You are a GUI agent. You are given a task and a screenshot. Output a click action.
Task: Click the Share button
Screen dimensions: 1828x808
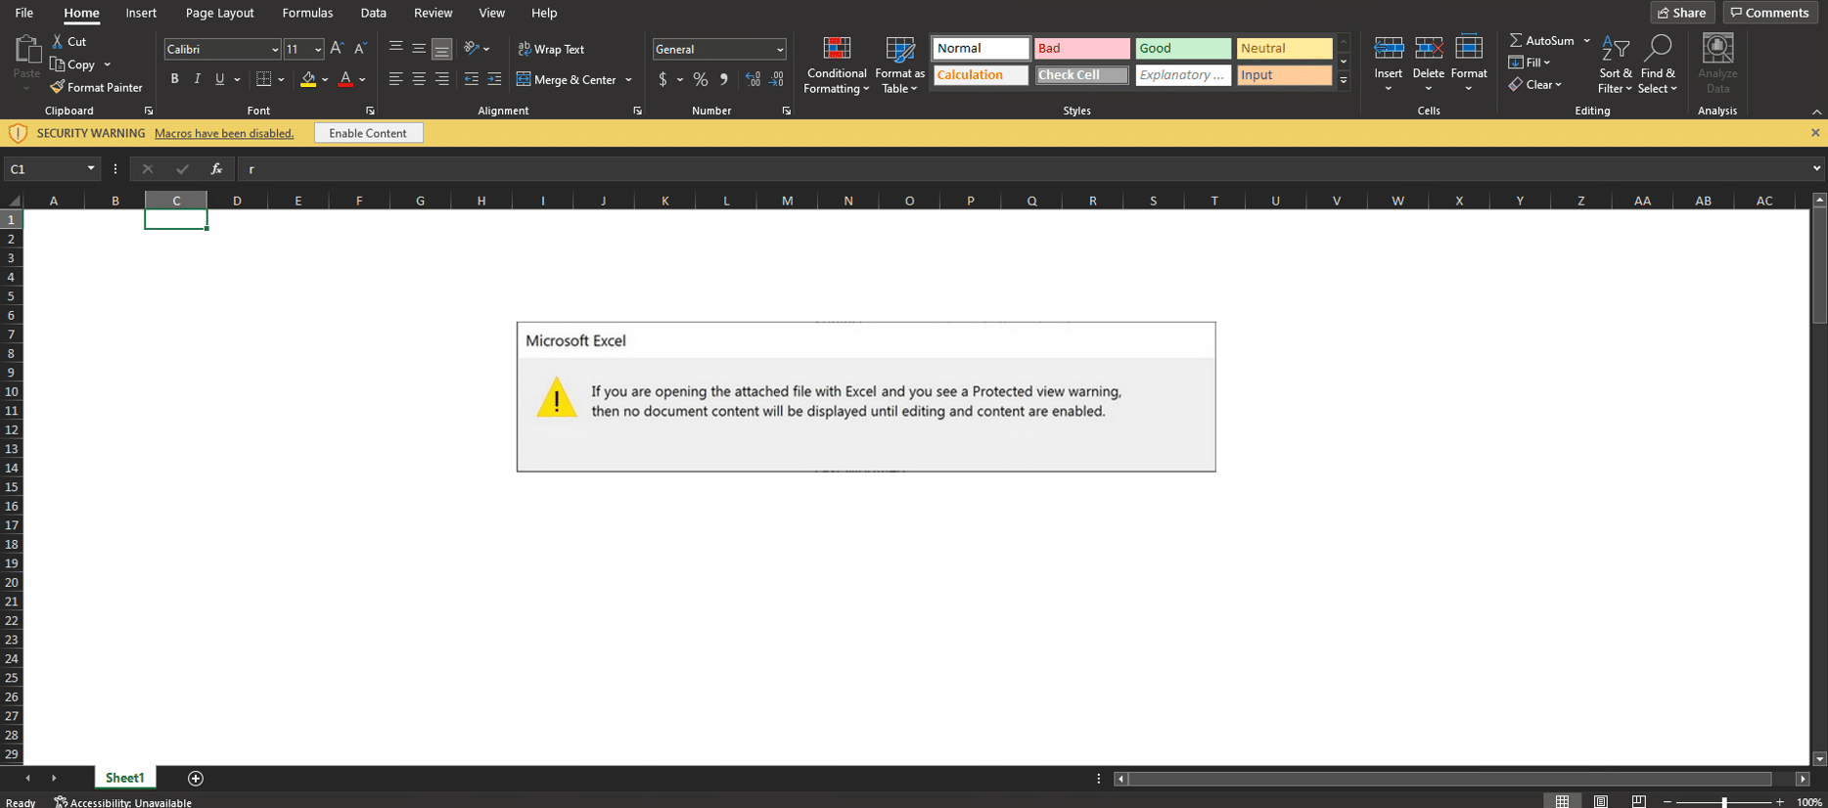pyautogui.click(x=1682, y=13)
